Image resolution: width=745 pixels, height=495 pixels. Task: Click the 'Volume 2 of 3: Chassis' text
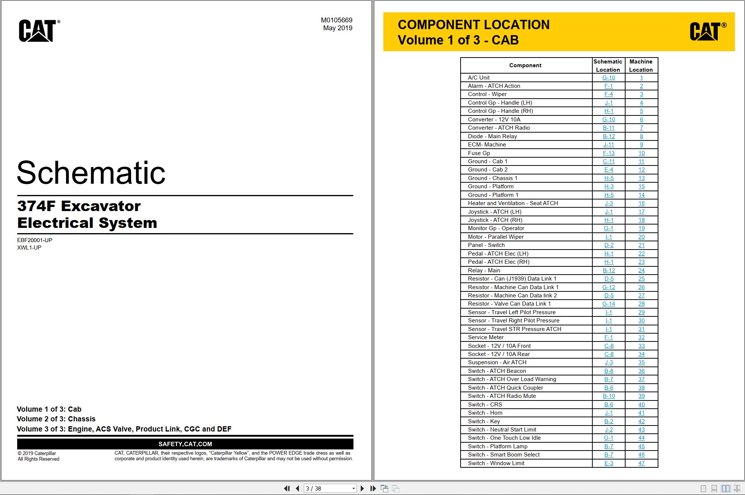(56, 419)
